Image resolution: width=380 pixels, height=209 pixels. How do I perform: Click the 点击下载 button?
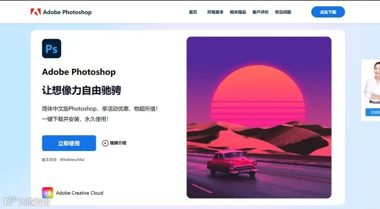point(328,12)
